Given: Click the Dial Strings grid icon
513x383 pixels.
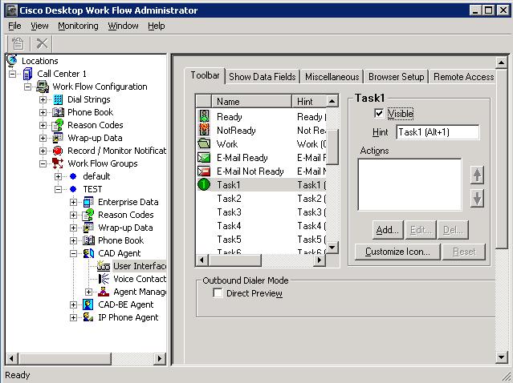Looking at the screenshot, I should coord(58,99).
